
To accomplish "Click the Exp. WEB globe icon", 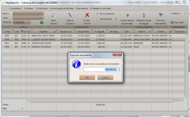I will 172,22.
